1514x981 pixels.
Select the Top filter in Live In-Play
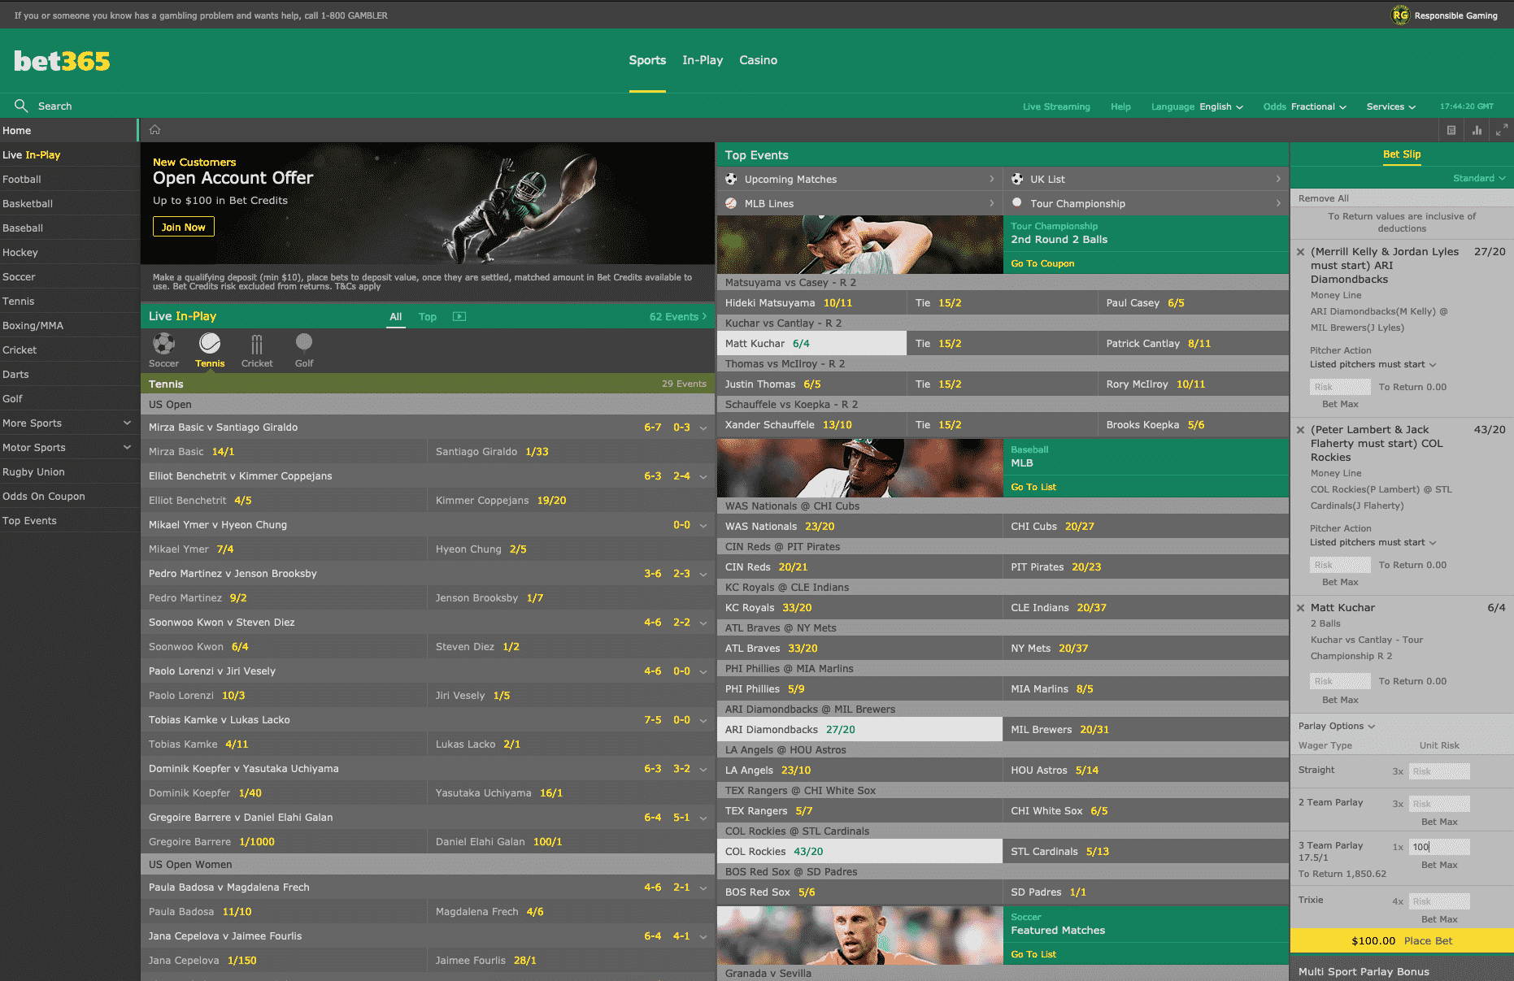tap(428, 317)
